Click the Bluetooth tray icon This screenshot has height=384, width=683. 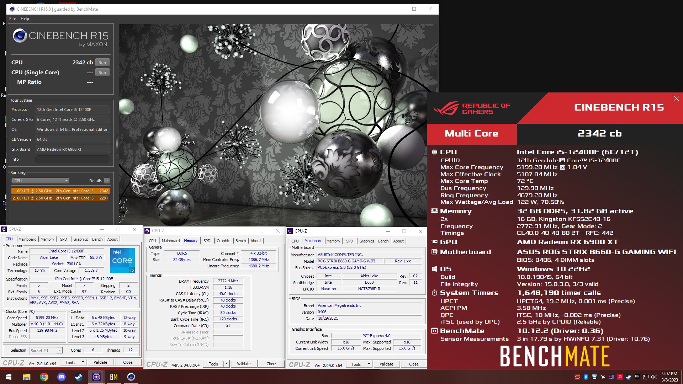(586, 377)
